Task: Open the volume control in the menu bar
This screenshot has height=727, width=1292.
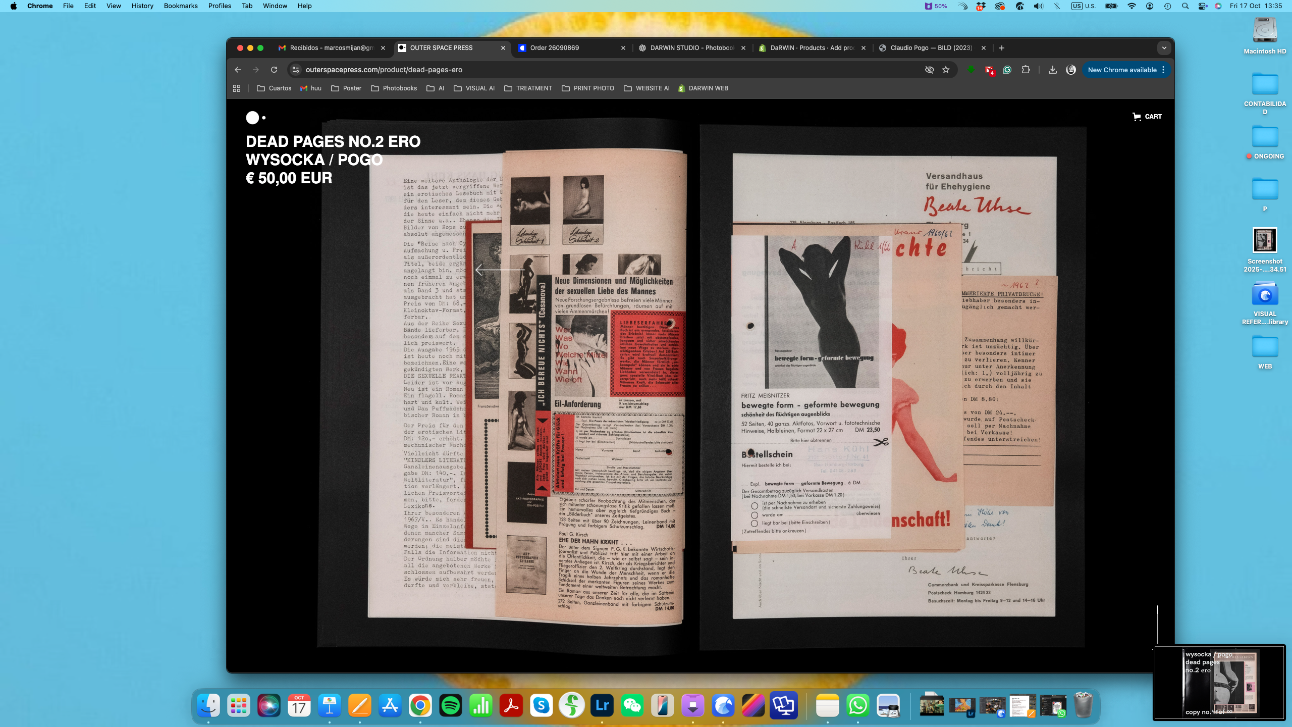Action: tap(1038, 6)
